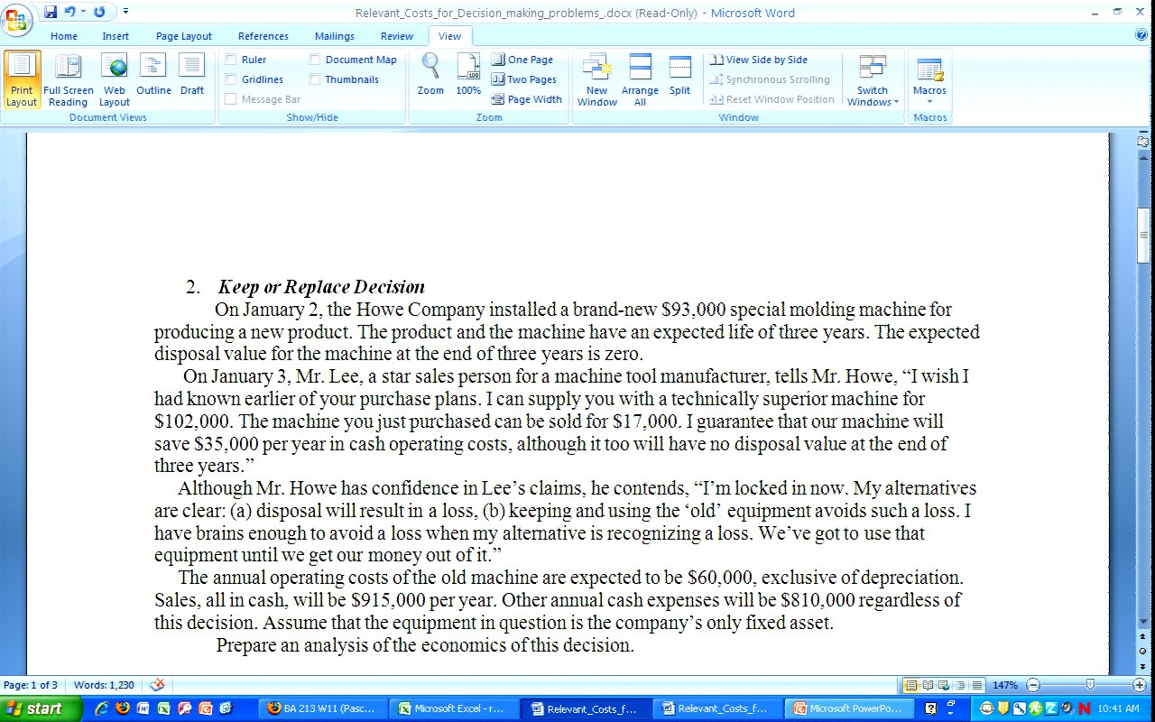Select the Web Layout view icon
This screenshot has width=1155, height=722.
coord(115,79)
